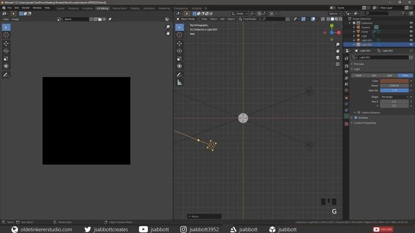
Task: Open the Options dropdown in viewport
Action: click(334, 14)
